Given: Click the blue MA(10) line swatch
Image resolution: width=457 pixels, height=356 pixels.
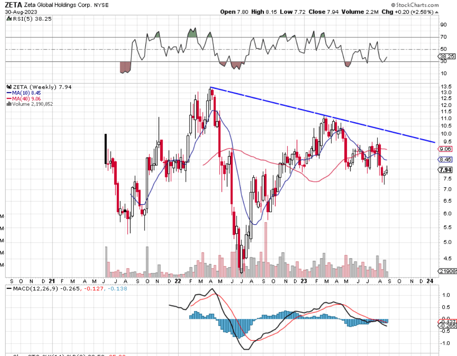Looking at the screenshot, I should 9,93.
